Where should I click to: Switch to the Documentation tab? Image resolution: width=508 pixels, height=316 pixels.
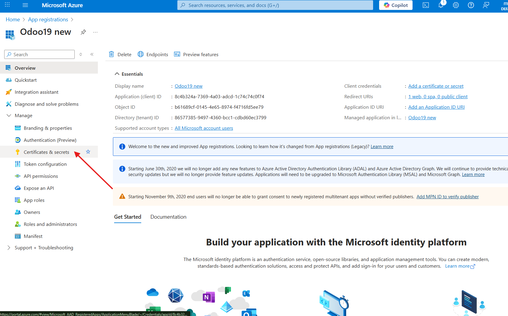click(168, 217)
